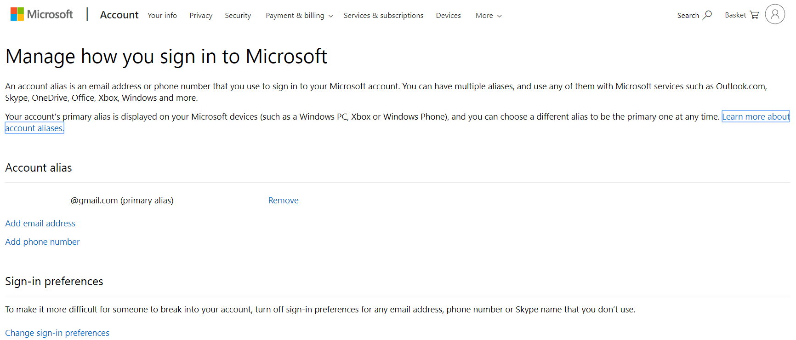Click the Basket cart icon

coord(754,15)
